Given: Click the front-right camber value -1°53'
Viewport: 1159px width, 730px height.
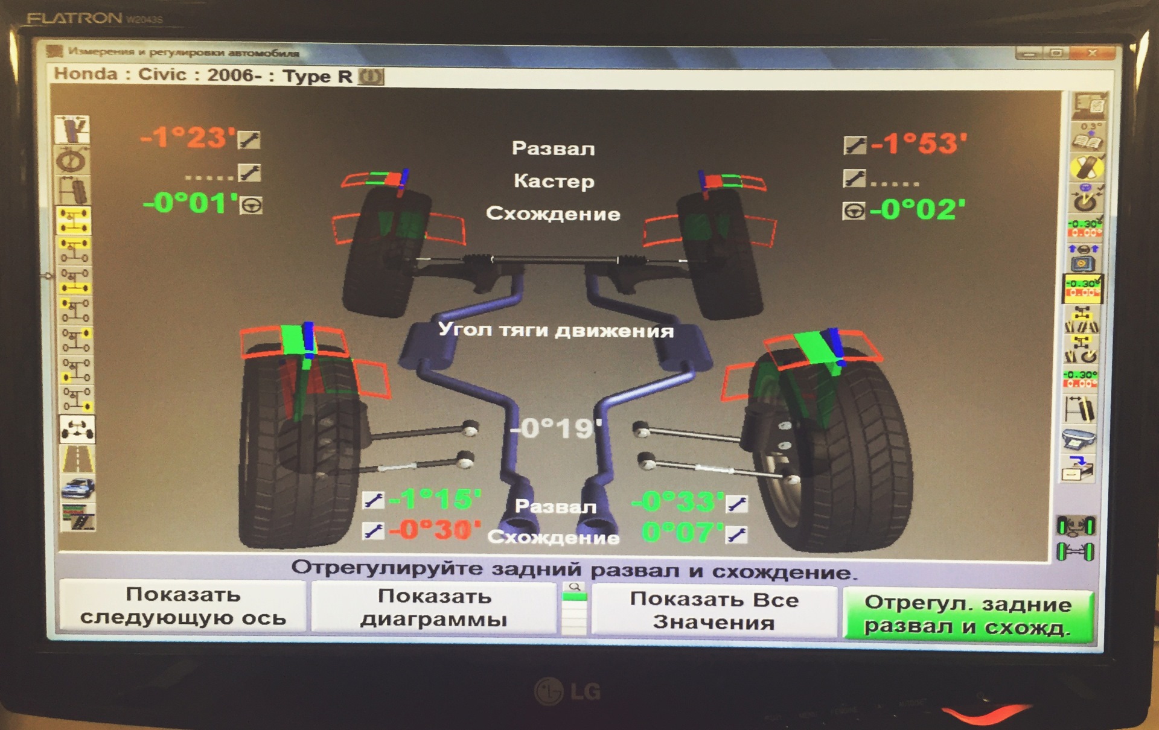Looking at the screenshot, I should pyautogui.click(x=918, y=144).
